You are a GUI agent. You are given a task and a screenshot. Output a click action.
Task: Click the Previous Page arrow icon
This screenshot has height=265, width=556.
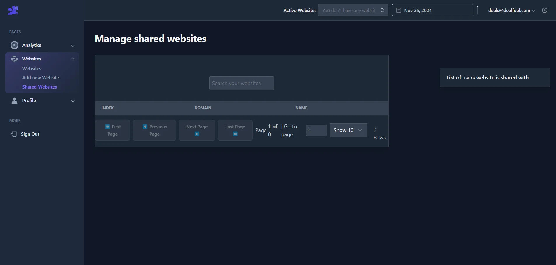click(145, 127)
